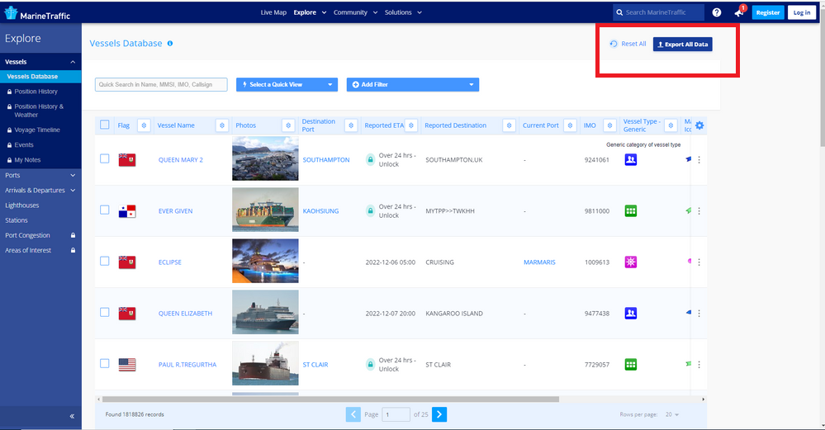Open QUEEN MARY 2 row options menu
Screen dimensions: 825x430
pyautogui.click(x=699, y=160)
